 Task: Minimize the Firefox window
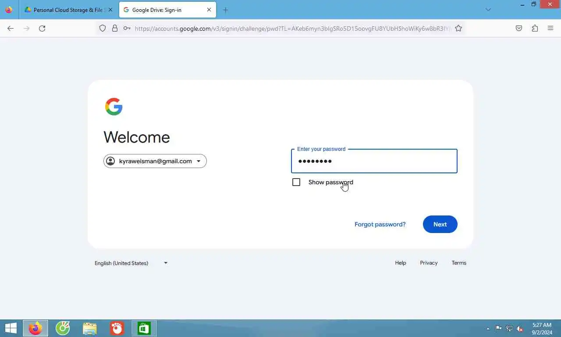click(522, 4)
